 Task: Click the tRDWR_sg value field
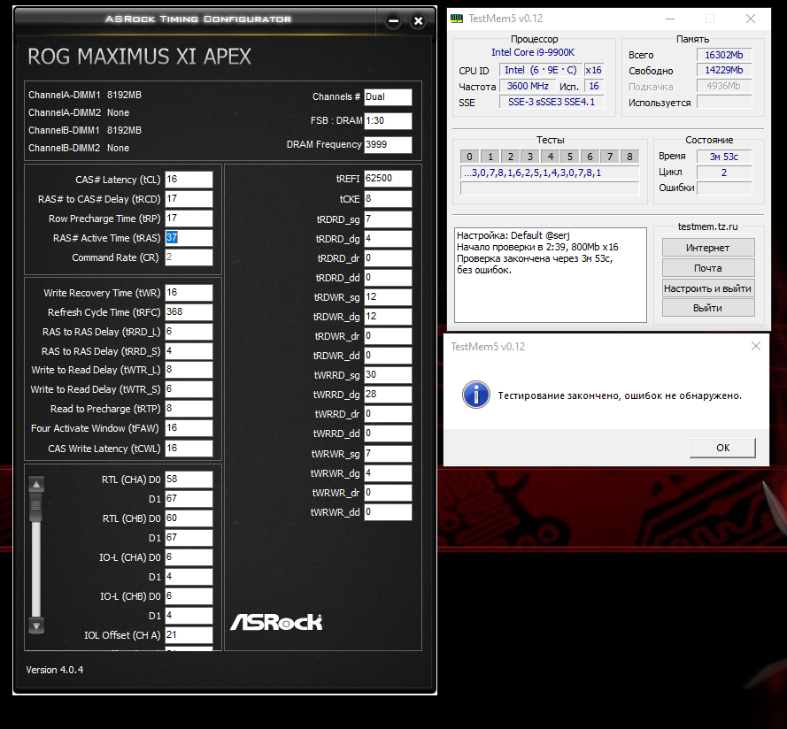click(388, 297)
